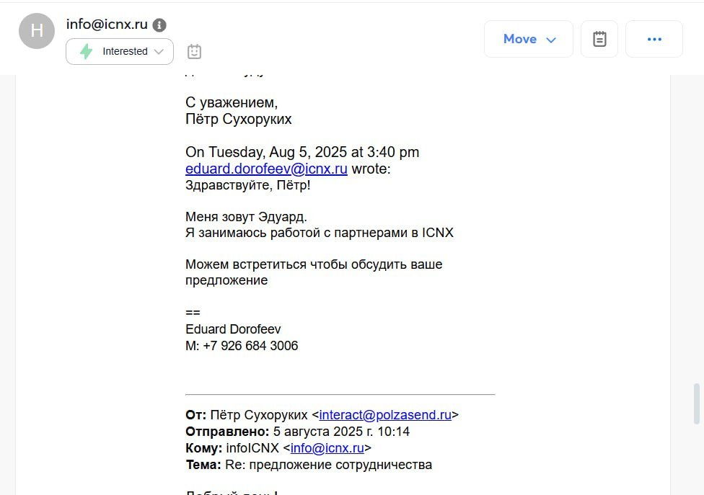The width and height of the screenshot is (704, 495).
Task: Click the "Interested" status label
Action: (125, 51)
